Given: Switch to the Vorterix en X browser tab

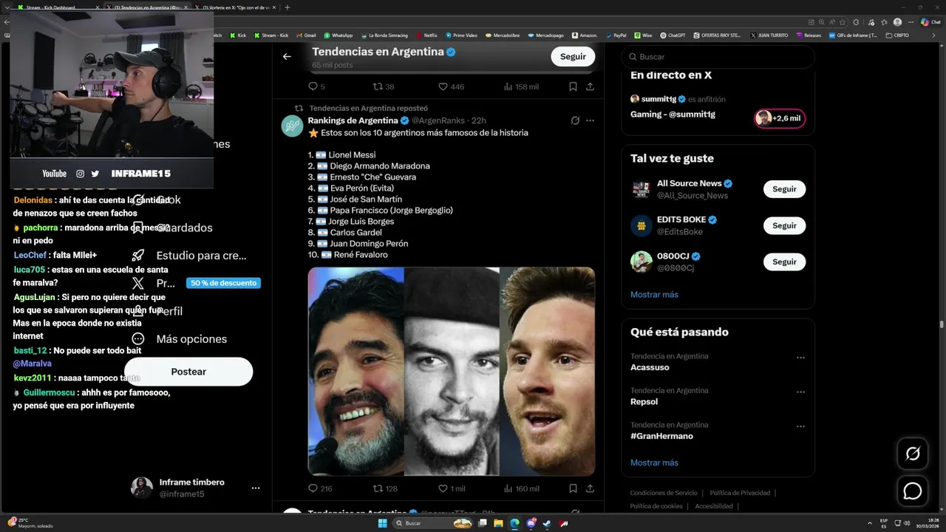Looking at the screenshot, I should [234, 7].
